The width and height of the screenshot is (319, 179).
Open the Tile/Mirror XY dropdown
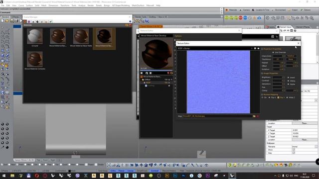point(278,59)
